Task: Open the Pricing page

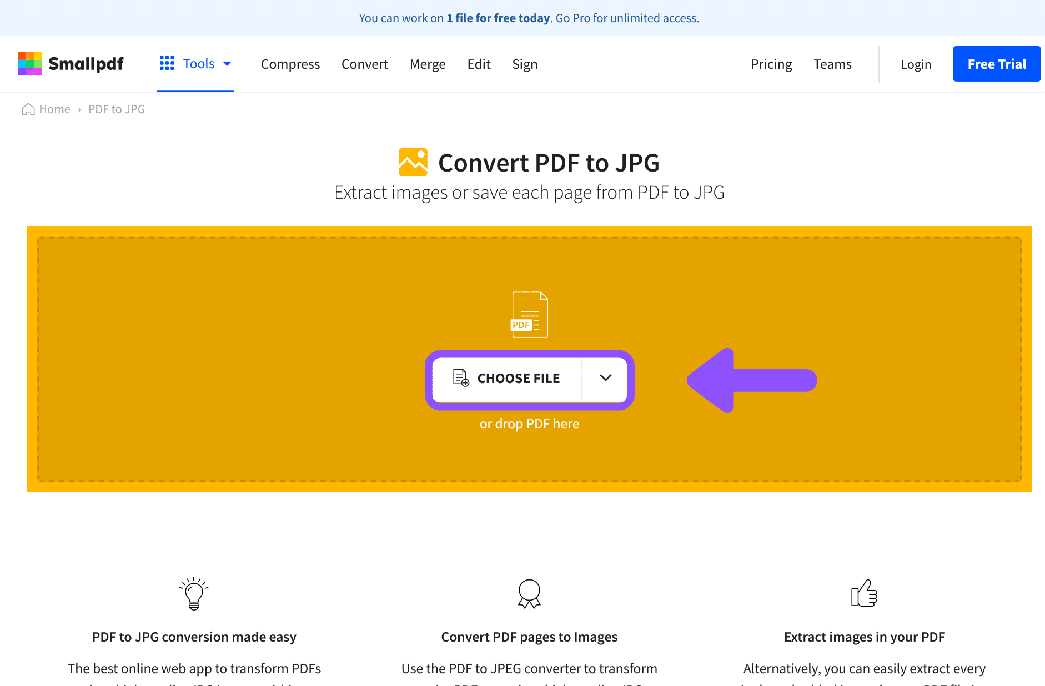Action: pos(771,64)
